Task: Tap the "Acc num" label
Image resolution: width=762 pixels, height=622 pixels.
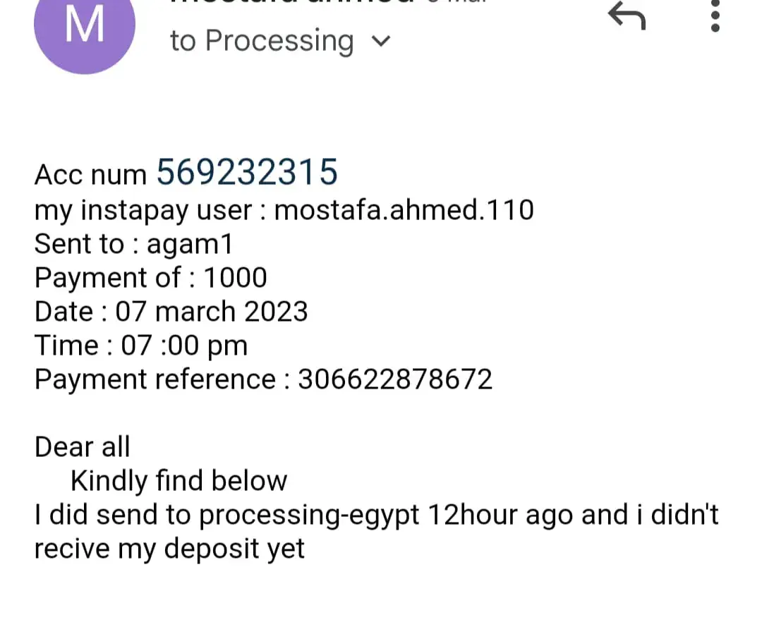Action: [90, 175]
